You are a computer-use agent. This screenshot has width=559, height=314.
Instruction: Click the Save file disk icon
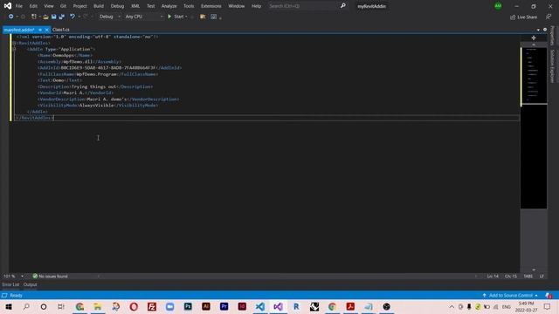[x=54, y=17]
